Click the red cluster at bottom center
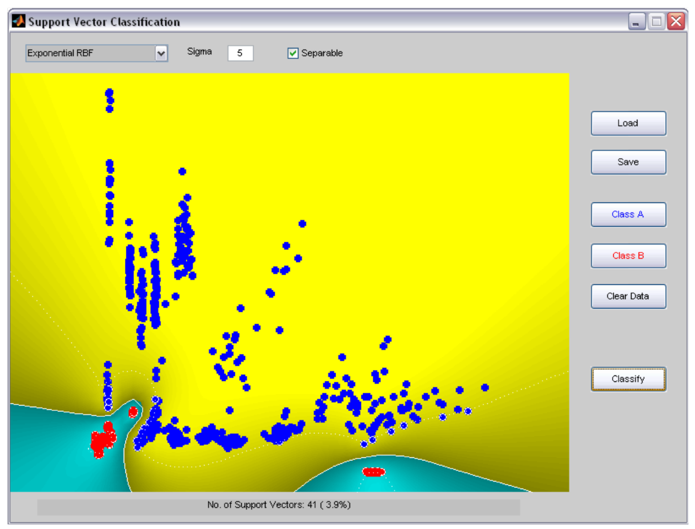Viewport: 695px width, 529px height. pos(373,472)
